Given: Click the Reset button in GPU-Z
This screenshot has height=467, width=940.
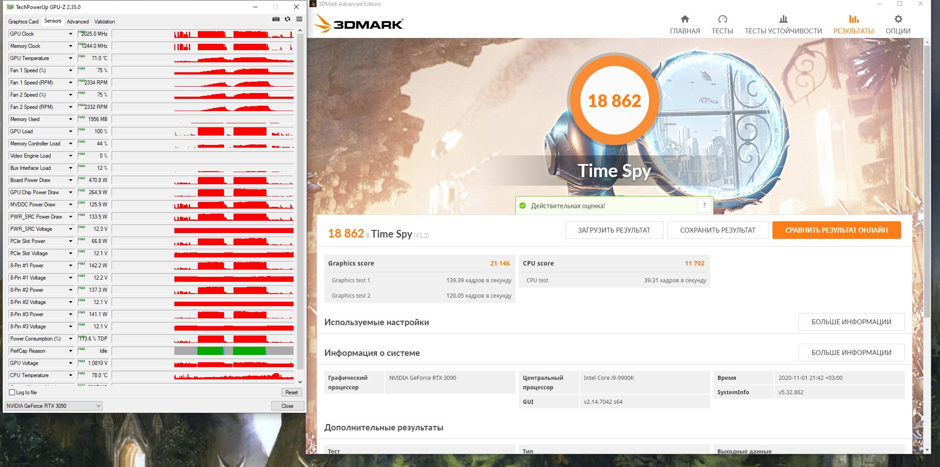Looking at the screenshot, I should click(x=291, y=392).
